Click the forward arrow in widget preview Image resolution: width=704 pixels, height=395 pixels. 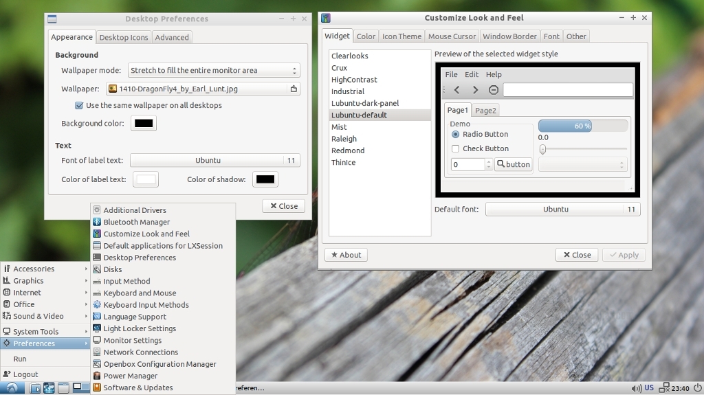pos(475,90)
